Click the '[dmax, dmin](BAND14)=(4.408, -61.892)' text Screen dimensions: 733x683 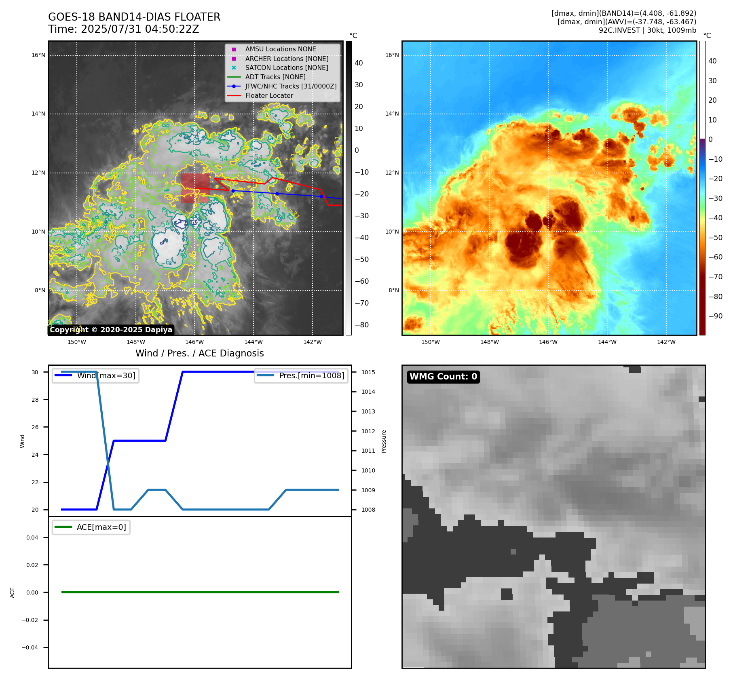(624, 13)
